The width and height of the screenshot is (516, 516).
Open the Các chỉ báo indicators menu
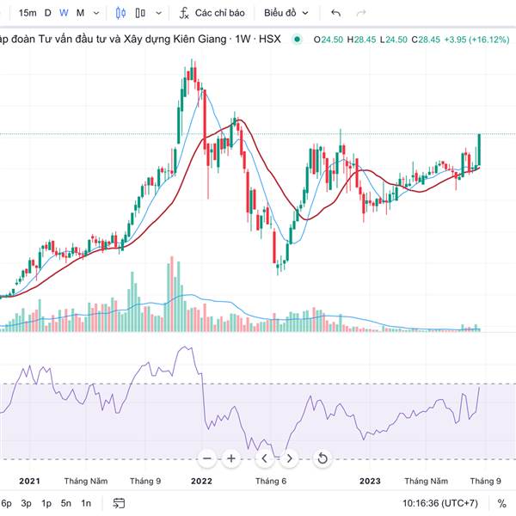coord(212,13)
